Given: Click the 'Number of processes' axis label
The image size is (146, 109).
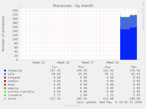Looking at the screenshot, I should click(3, 34).
